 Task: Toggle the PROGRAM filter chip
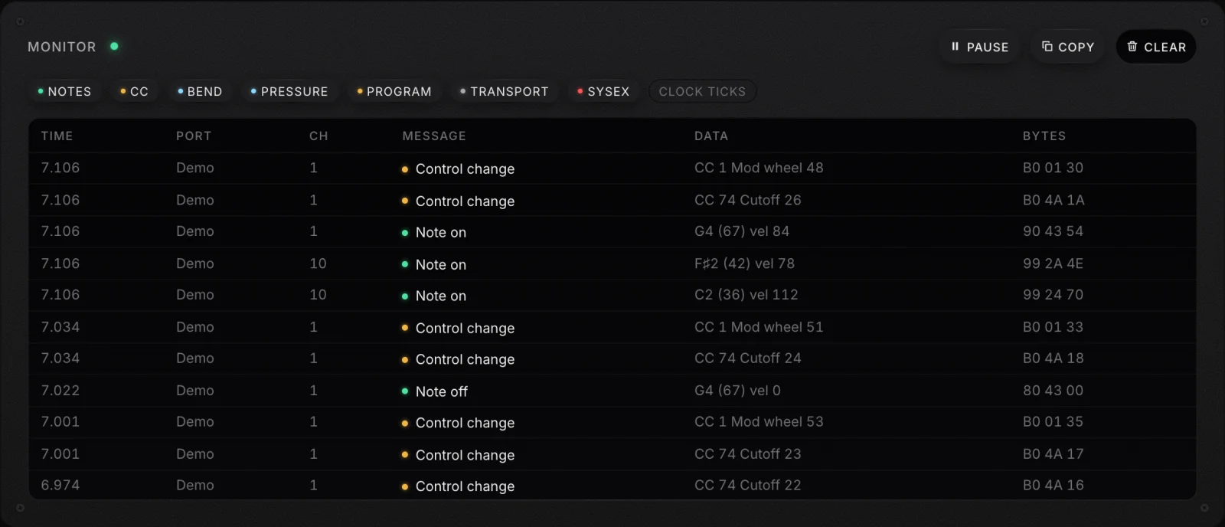pyautogui.click(x=394, y=91)
